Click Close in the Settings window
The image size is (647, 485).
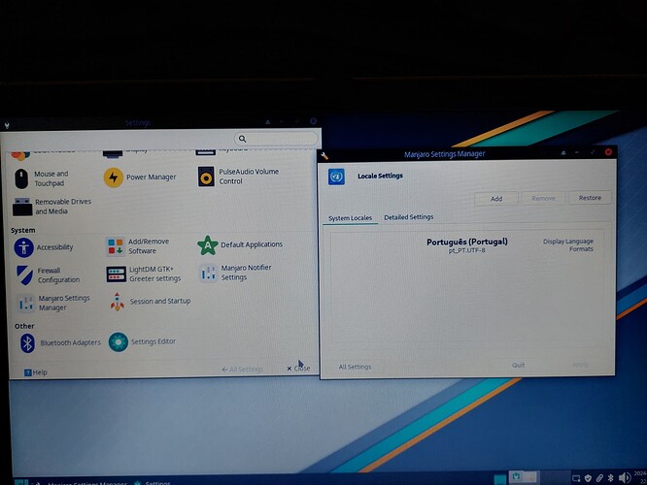(x=299, y=369)
